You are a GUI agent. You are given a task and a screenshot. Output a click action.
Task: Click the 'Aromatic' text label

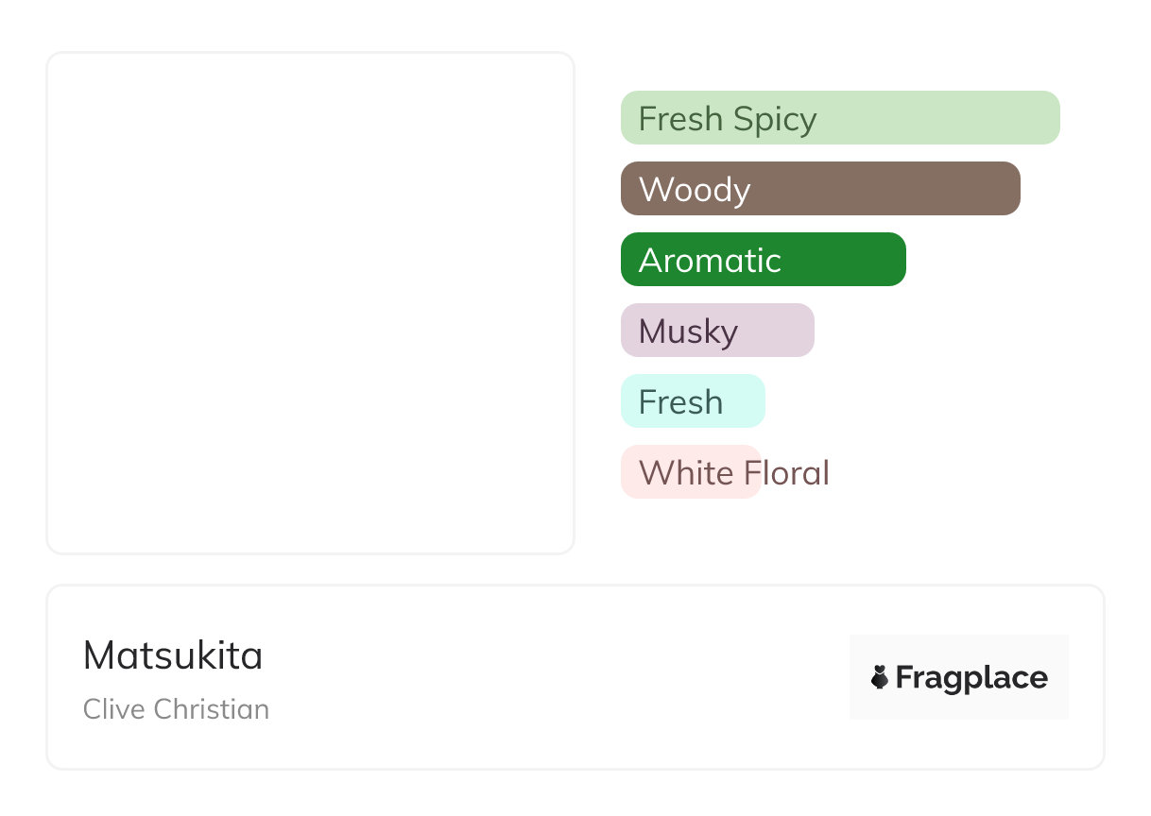pyautogui.click(x=710, y=261)
